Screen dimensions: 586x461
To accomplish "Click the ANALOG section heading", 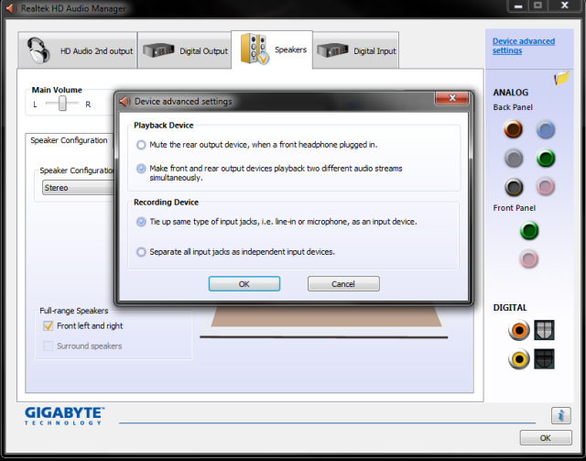I will (511, 93).
